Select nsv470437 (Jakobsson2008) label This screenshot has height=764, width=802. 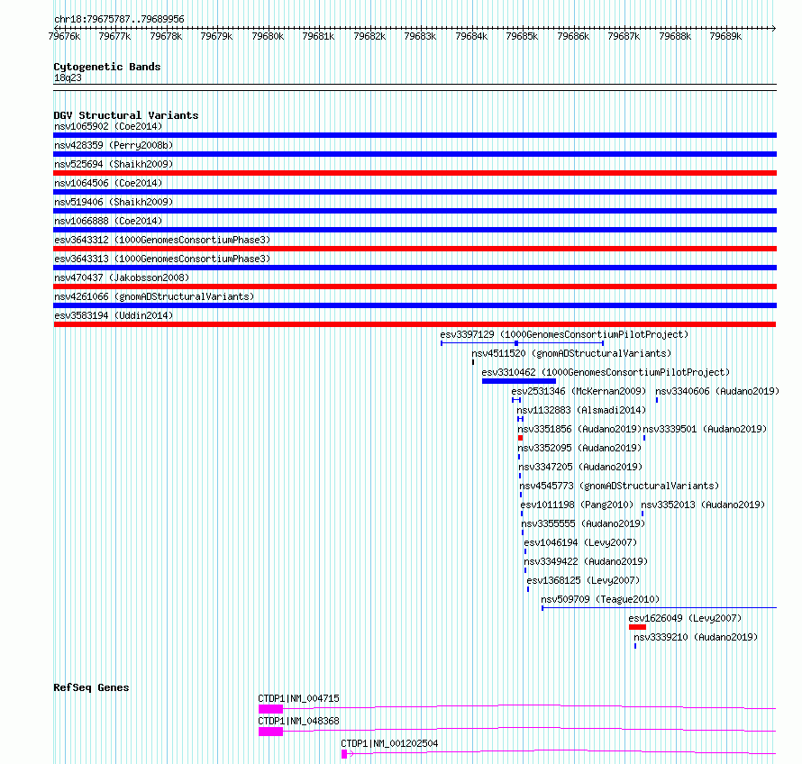pos(122,277)
